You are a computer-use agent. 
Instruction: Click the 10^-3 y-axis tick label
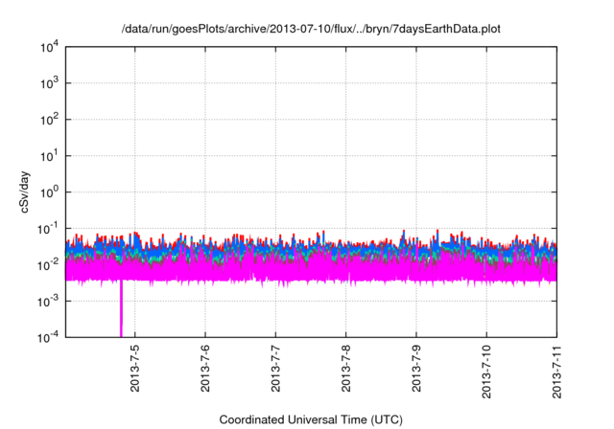click(48, 302)
